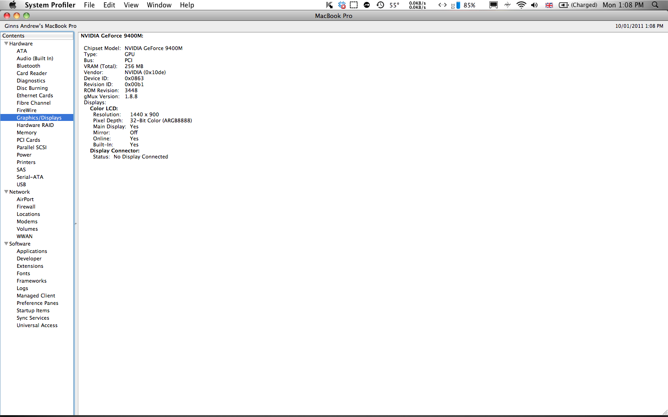The image size is (668, 417).
Task: Collapse the Network section triangle
Action: (x=6, y=192)
